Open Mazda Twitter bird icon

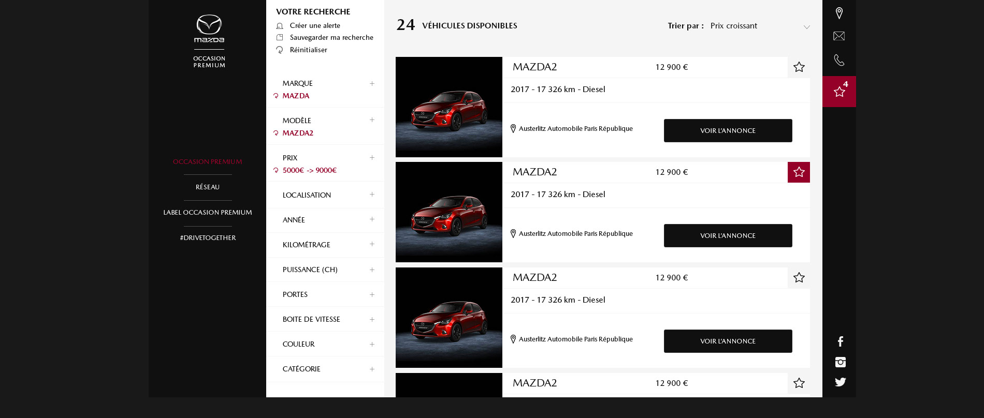coord(840,382)
